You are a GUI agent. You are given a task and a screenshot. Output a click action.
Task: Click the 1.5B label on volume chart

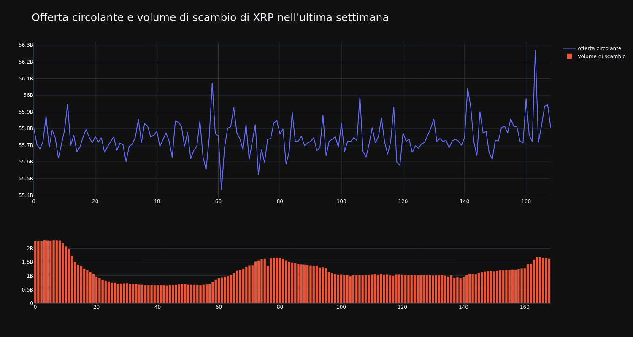click(x=27, y=262)
